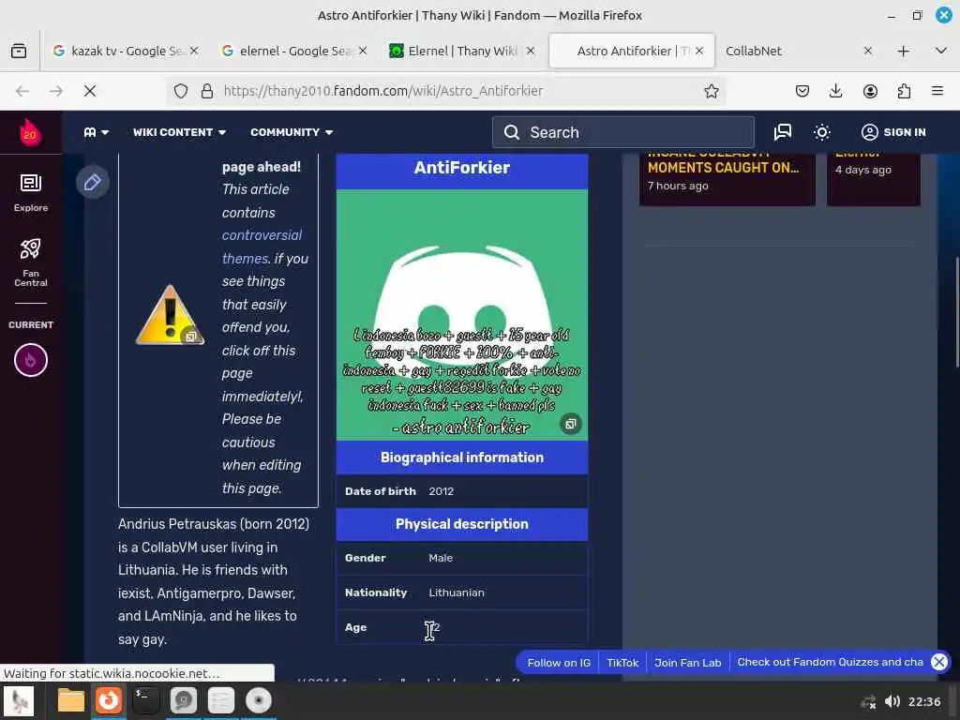Viewport: 960px width, 720px height.
Task: Close the Elernel Thany Wiki tab
Action: click(531, 51)
